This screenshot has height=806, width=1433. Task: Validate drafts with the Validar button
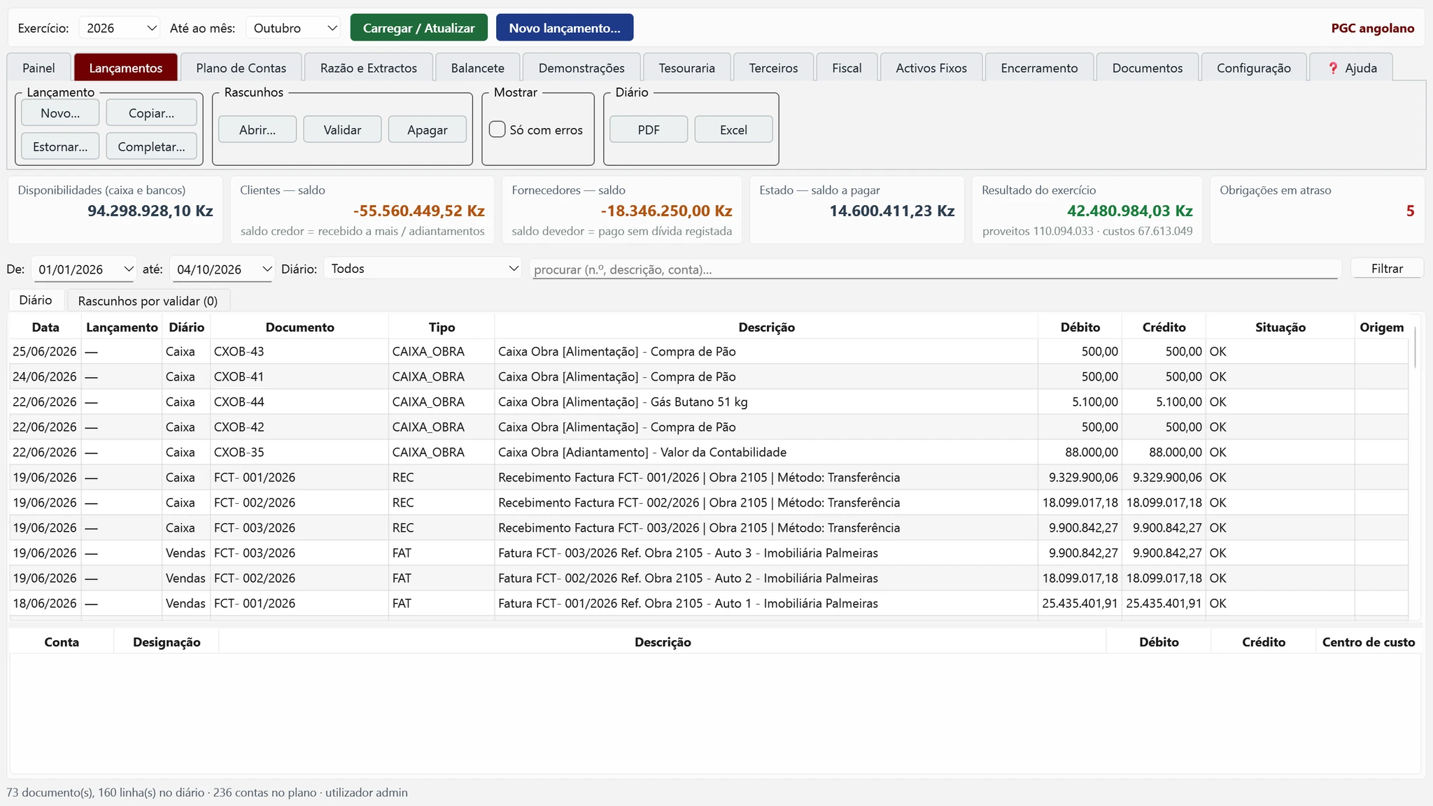click(342, 129)
